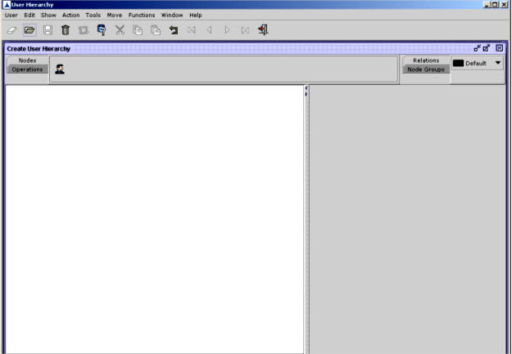Open the Action menu
This screenshot has height=354, width=512.
click(70, 15)
